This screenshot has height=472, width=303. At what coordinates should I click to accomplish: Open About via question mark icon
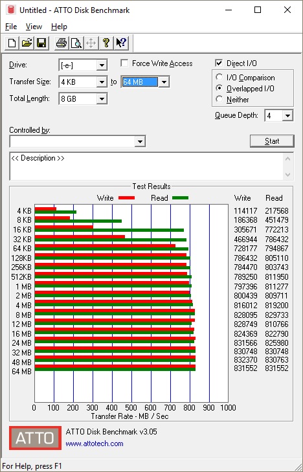[106, 43]
